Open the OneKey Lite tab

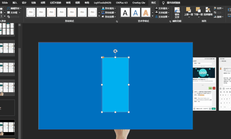coord(138,3)
